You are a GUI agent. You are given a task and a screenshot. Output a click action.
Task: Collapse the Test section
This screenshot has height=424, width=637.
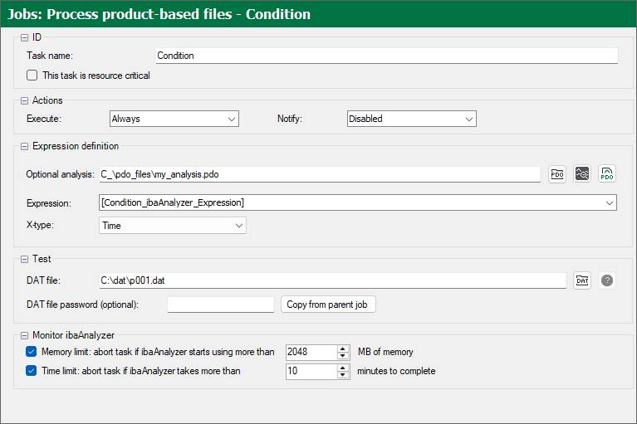tap(24, 259)
